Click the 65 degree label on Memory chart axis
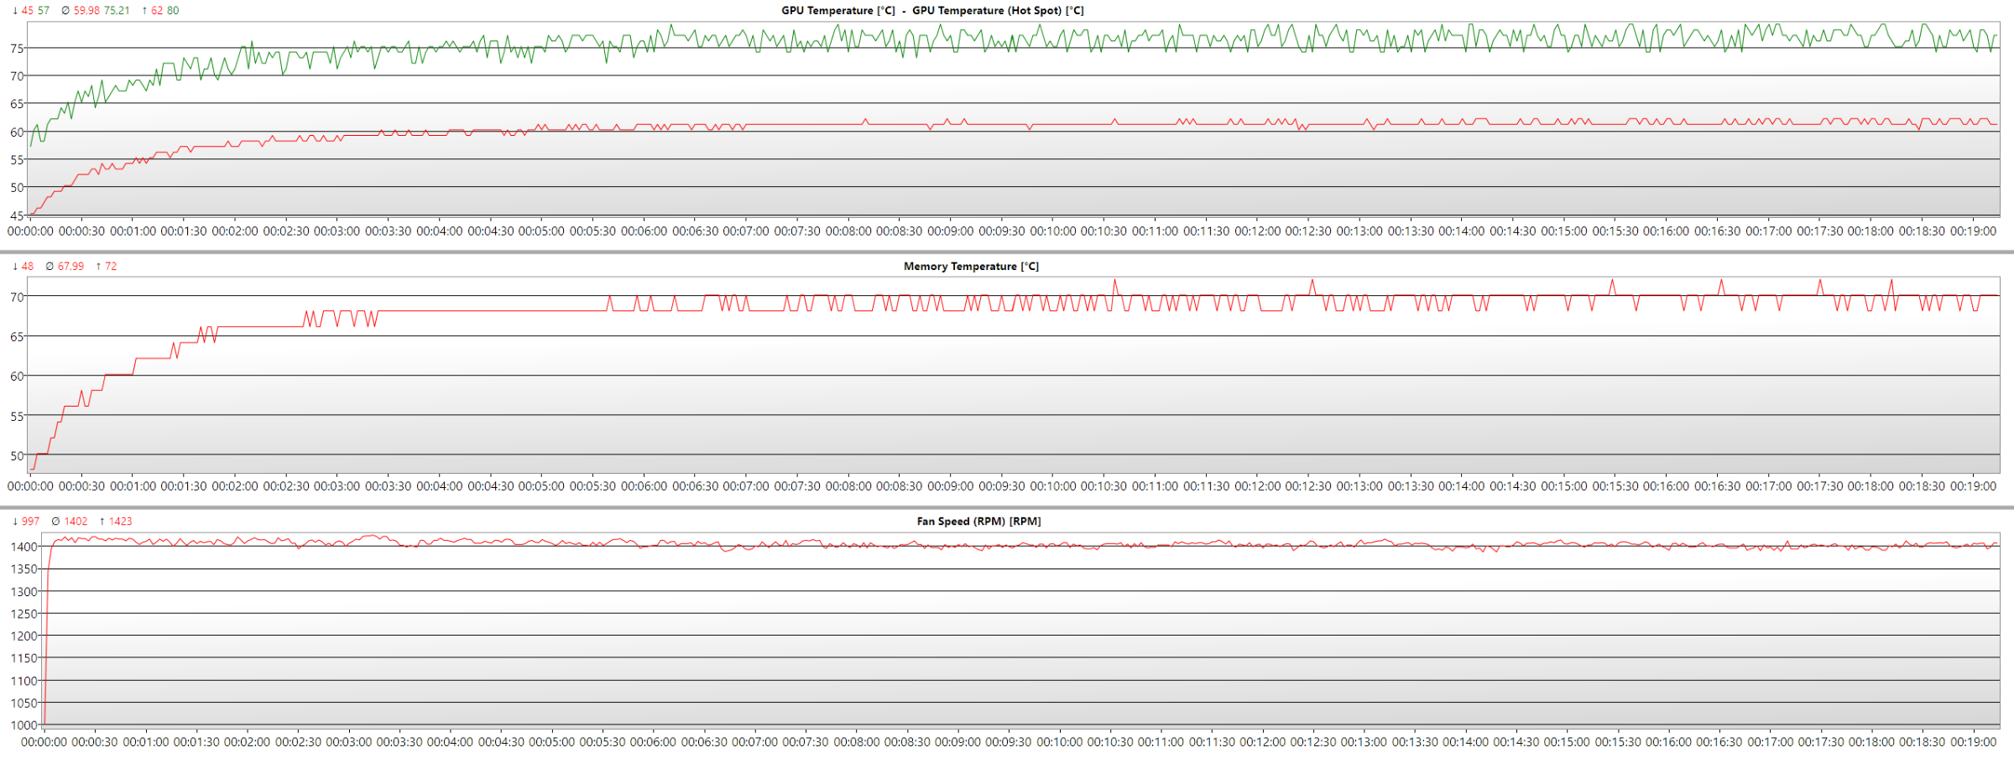 tap(17, 336)
